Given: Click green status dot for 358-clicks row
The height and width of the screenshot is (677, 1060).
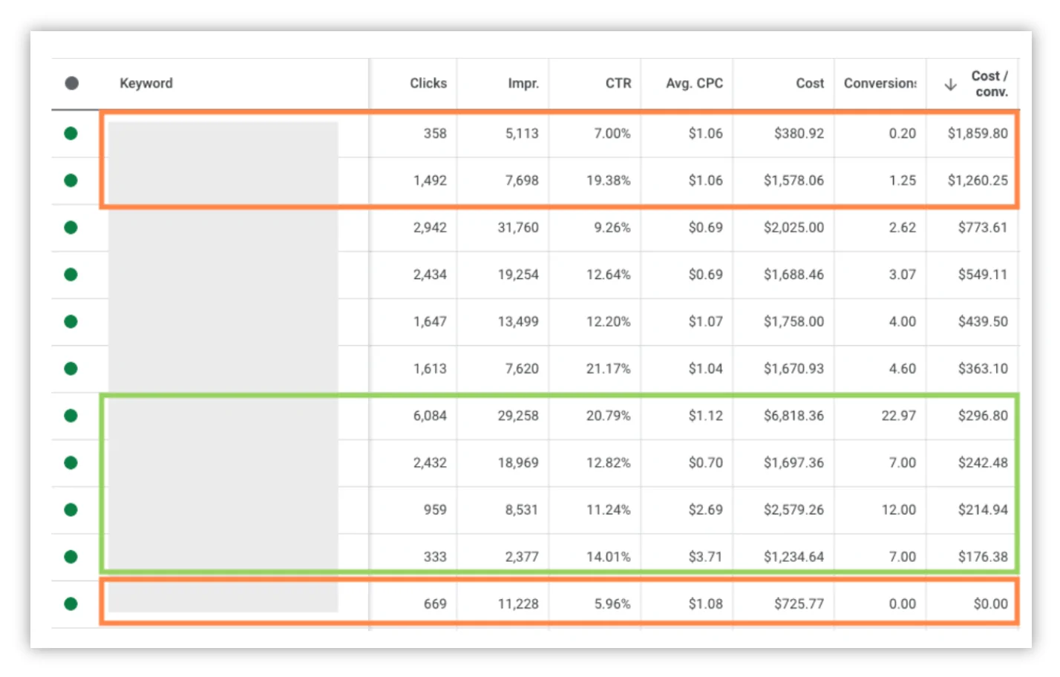Looking at the screenshot, I should tap(71, 134).
